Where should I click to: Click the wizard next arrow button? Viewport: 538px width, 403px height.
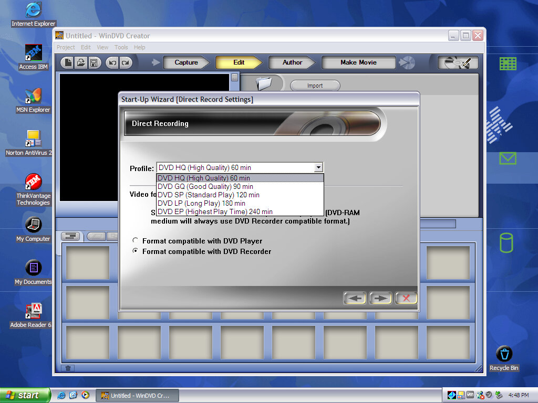(x=380, y=298)
